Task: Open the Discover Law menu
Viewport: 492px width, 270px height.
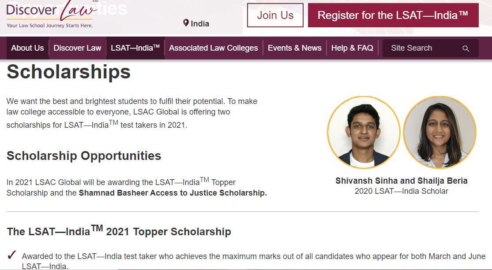Action: tap(77, 48)
